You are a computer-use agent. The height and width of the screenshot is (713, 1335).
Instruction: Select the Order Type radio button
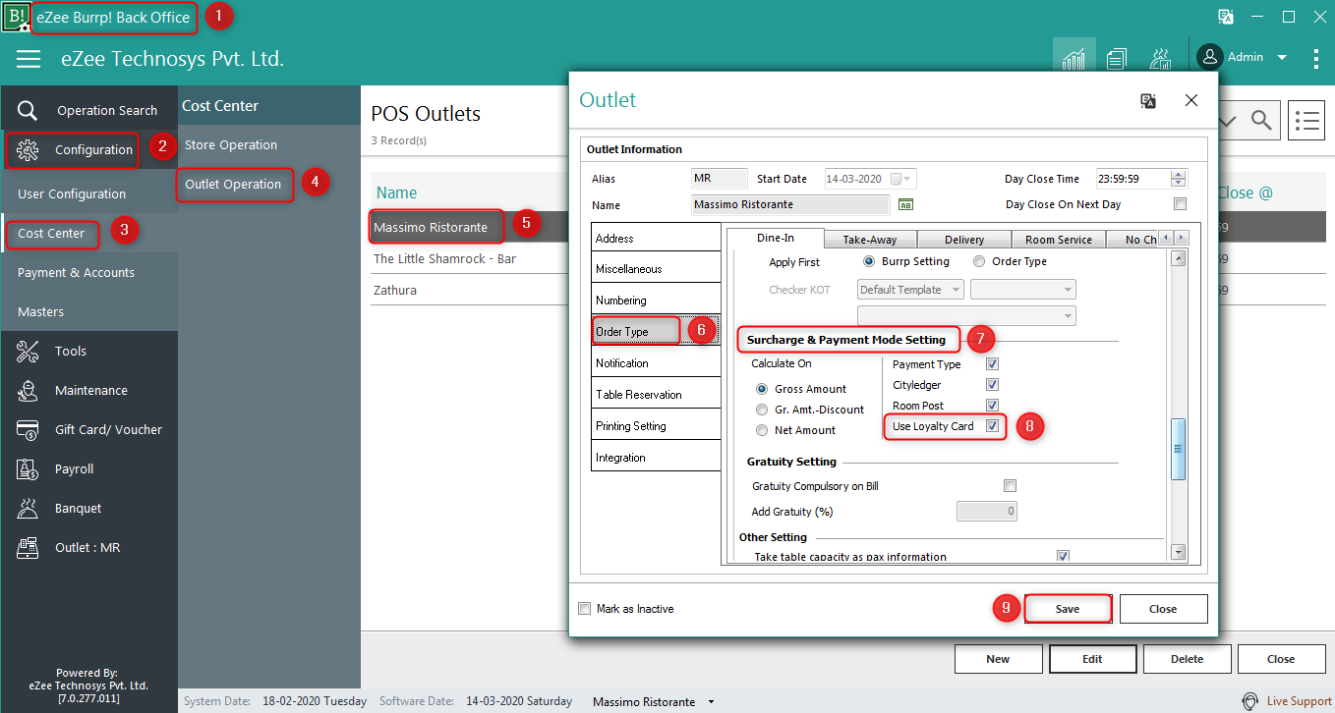(x=979, y=261)
